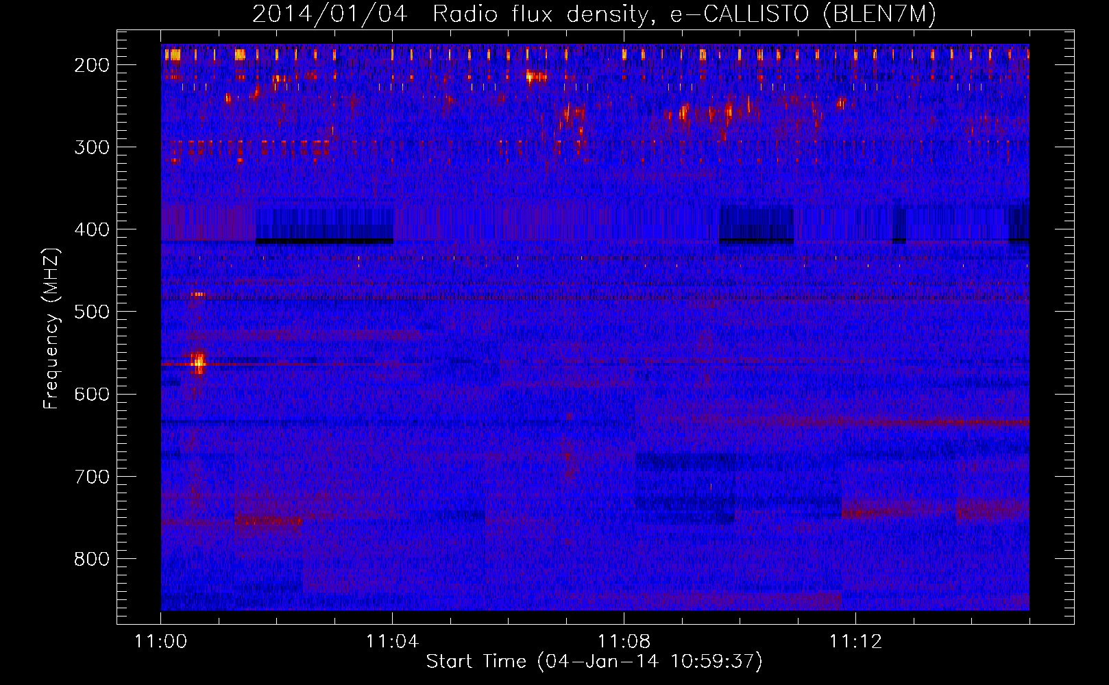Select the 600 frequency tick label
This screenshot has height=685, width=1109.
point(92,394)
